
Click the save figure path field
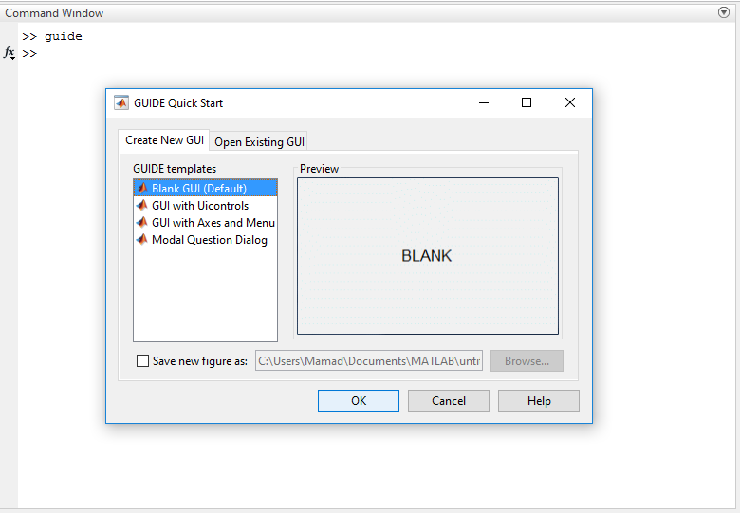pyautogui.click(x=369, y=360)
